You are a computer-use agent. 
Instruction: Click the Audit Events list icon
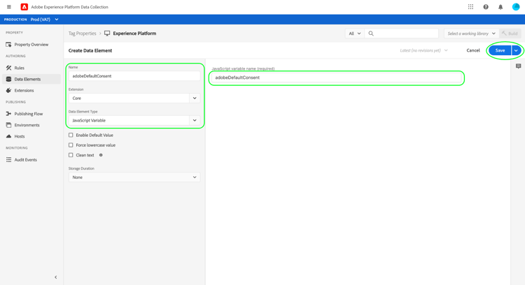tap(8, 160)
